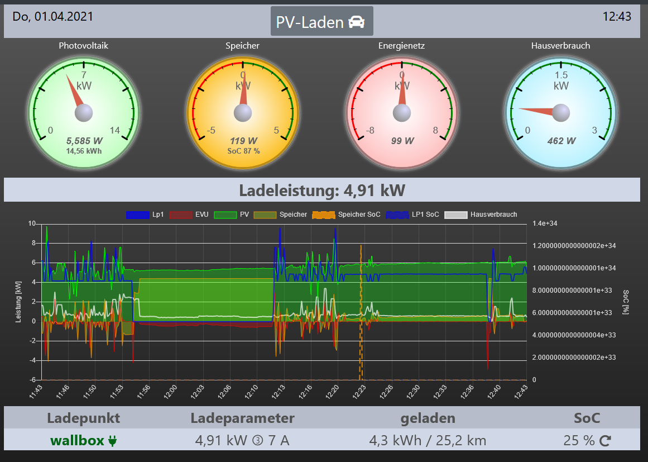This screenshot has width=648, height=462.
Task: Click the Speicher legend color swatch
Action: 266,215
